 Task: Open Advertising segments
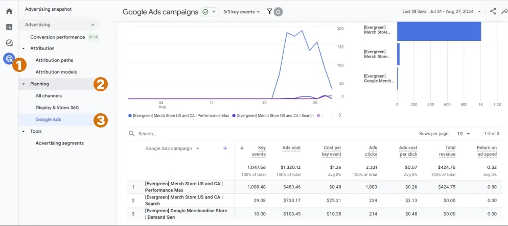coord(60,143)
